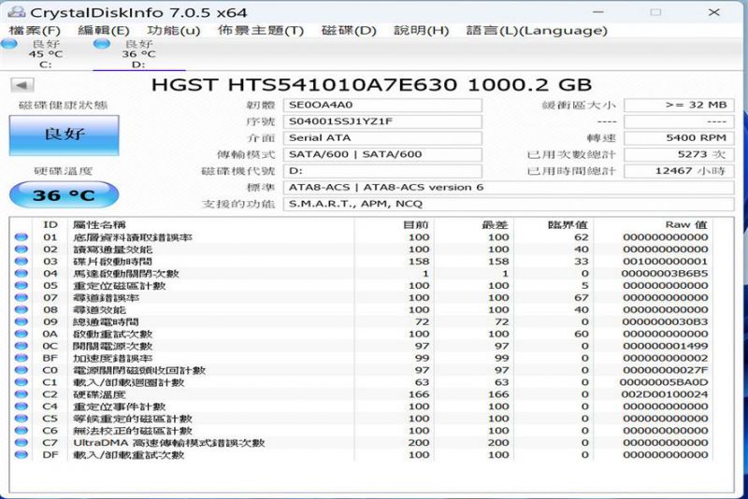Click the drive letter field D:
The height and width of the screenshot is (499, 748).
382,171
